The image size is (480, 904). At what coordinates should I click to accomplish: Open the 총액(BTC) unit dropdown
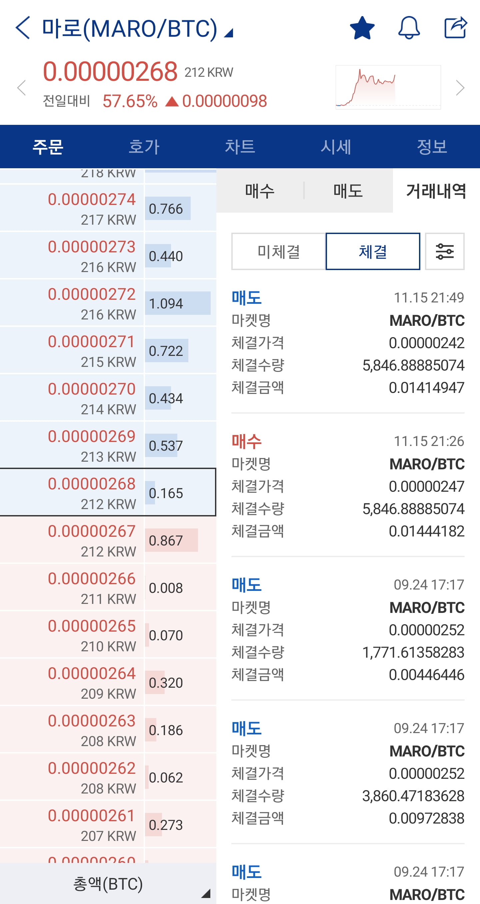pyautogui.click(x=108, y=884)
